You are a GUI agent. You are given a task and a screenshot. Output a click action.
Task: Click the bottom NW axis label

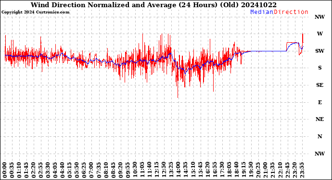(319, 154)
